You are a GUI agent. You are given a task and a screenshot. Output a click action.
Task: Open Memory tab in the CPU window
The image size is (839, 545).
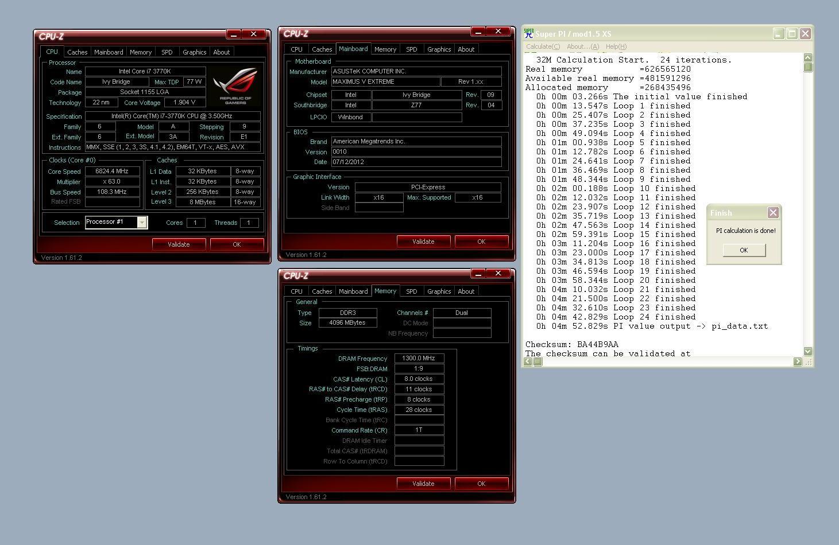(x=141, y=52)
